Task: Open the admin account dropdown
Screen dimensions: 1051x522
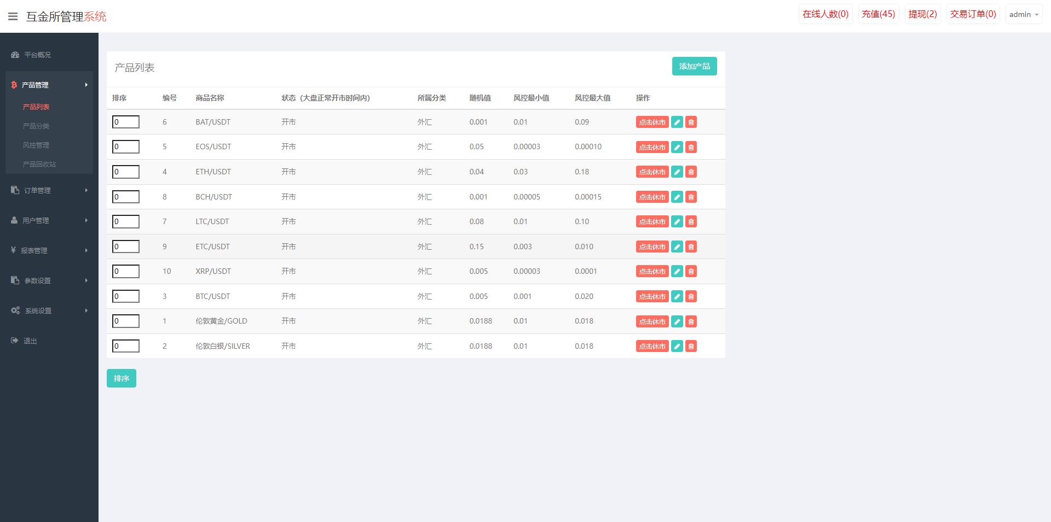Action: (1023, 15)
